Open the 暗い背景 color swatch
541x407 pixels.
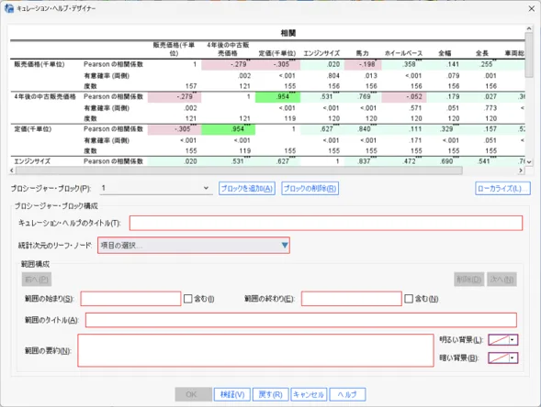click(x=499, y=357)
